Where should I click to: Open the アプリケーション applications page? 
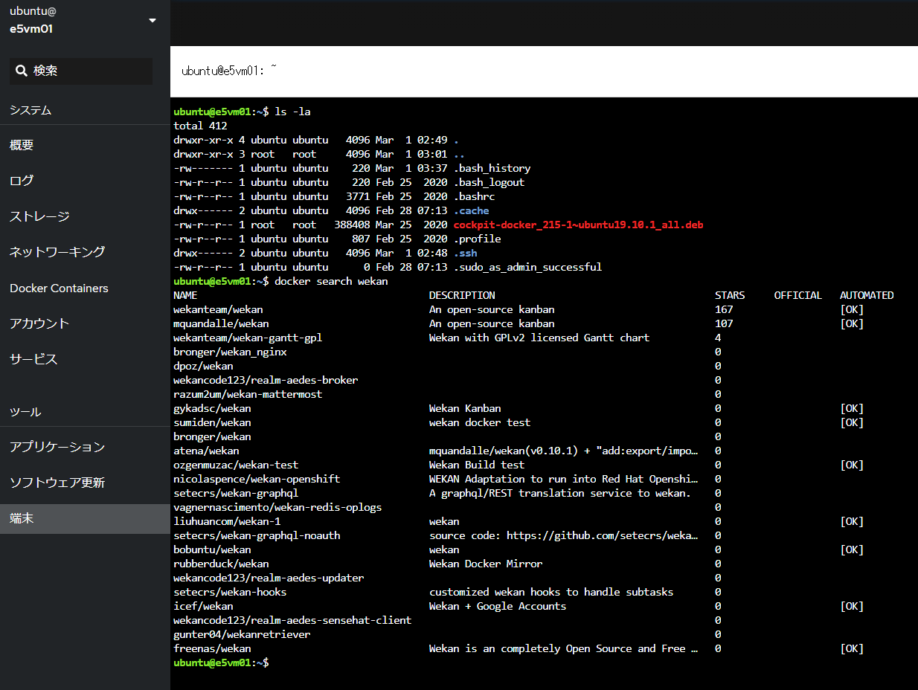(85, 447)
